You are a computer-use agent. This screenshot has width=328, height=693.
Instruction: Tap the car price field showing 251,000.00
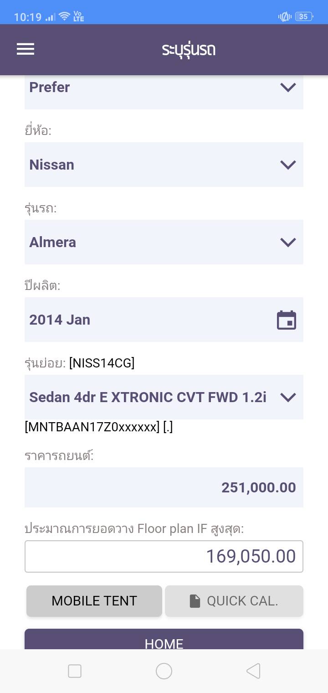pyautogui.click(x=164, y=487)
